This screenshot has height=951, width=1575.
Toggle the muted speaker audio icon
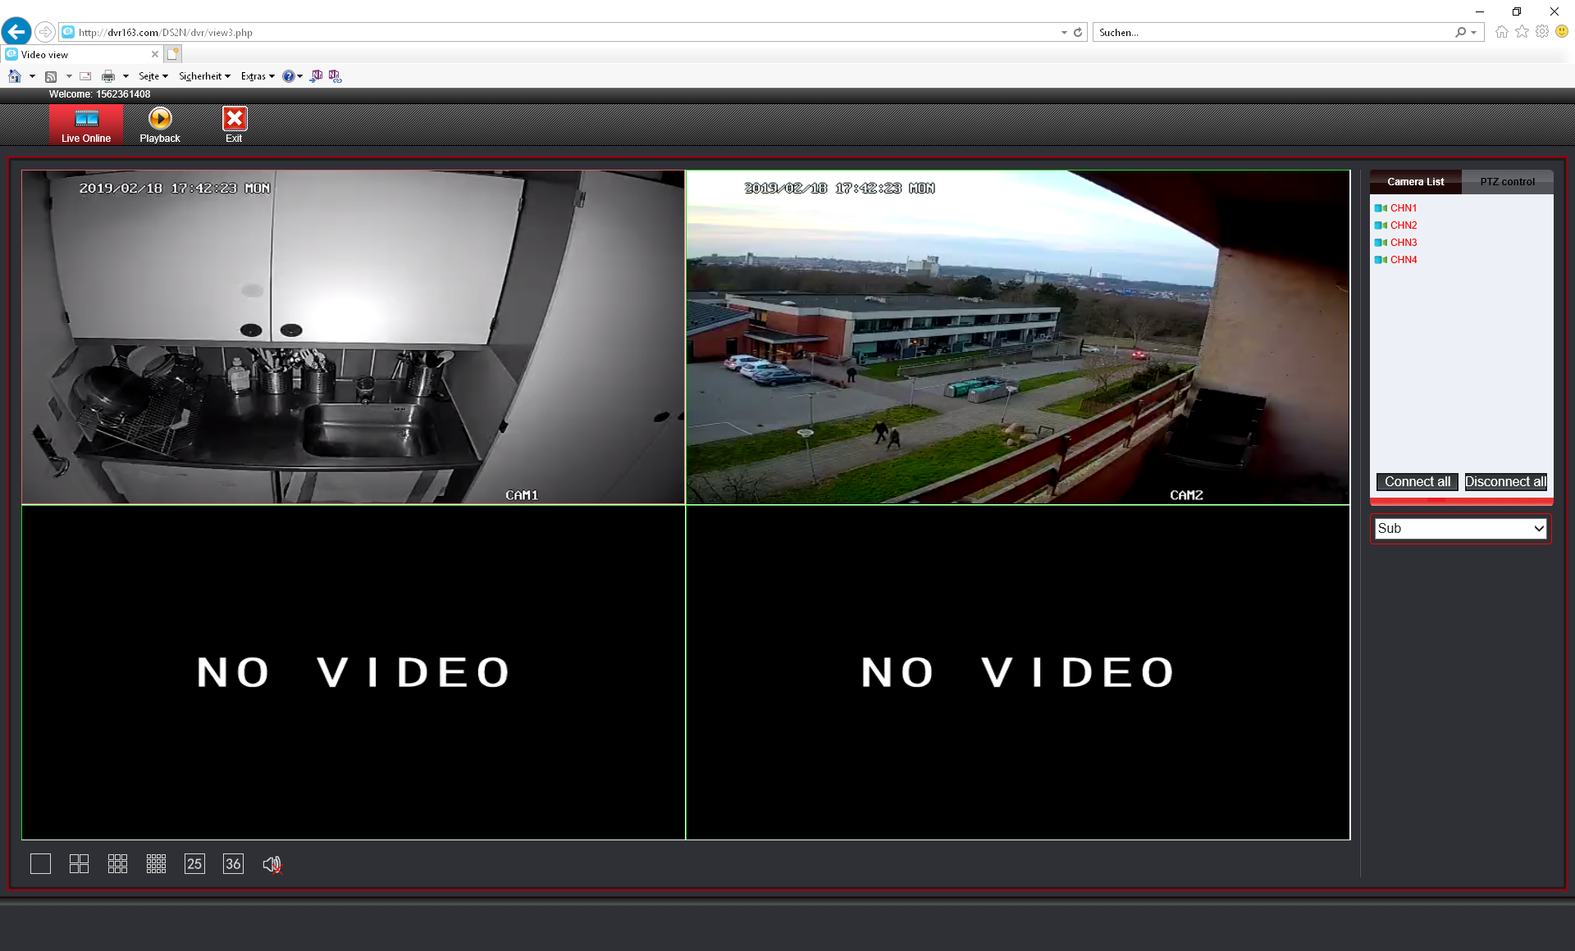(x=272, y=864)
